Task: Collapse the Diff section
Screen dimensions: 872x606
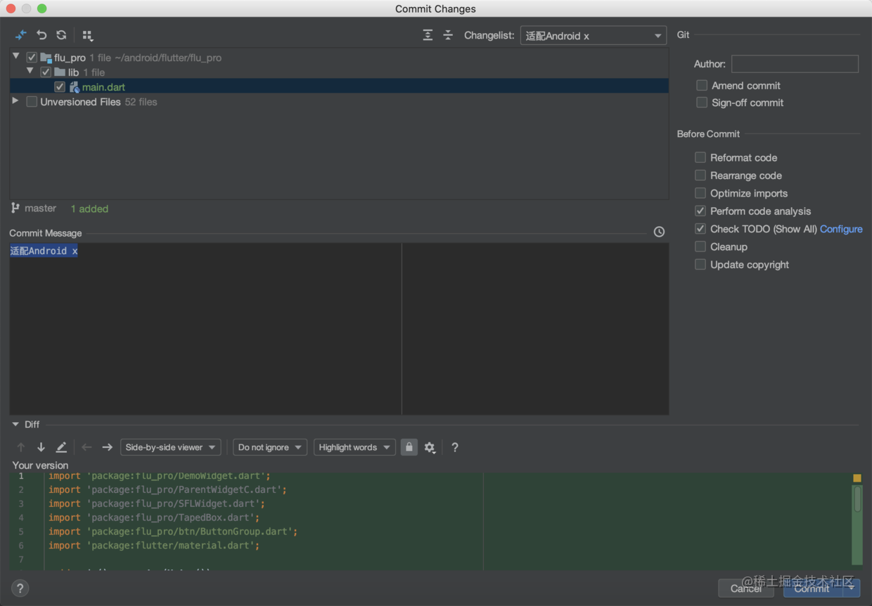Action: click(x=15, y=424)
